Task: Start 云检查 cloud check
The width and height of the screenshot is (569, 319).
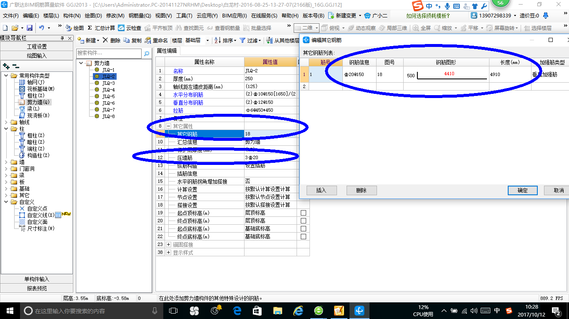Action: pyautogui.click(x=130, y=28)
